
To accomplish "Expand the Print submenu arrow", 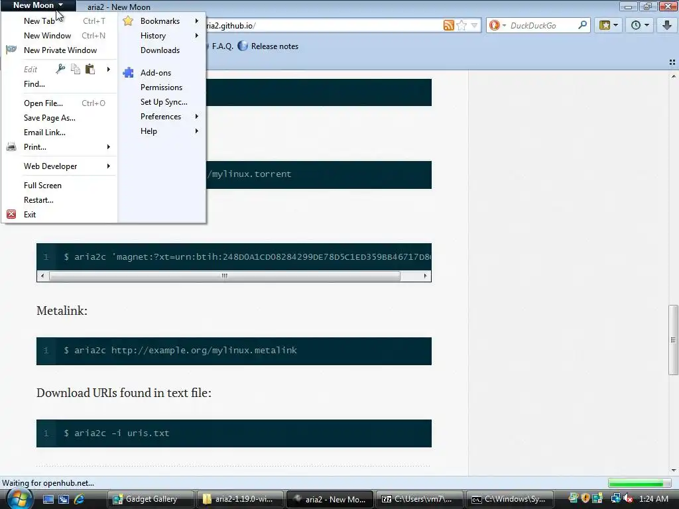I will point(109,147).
